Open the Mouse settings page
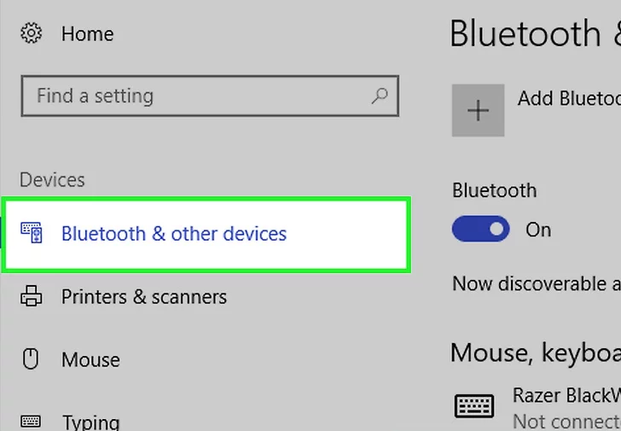621x431 pixels. click(90, 359)
